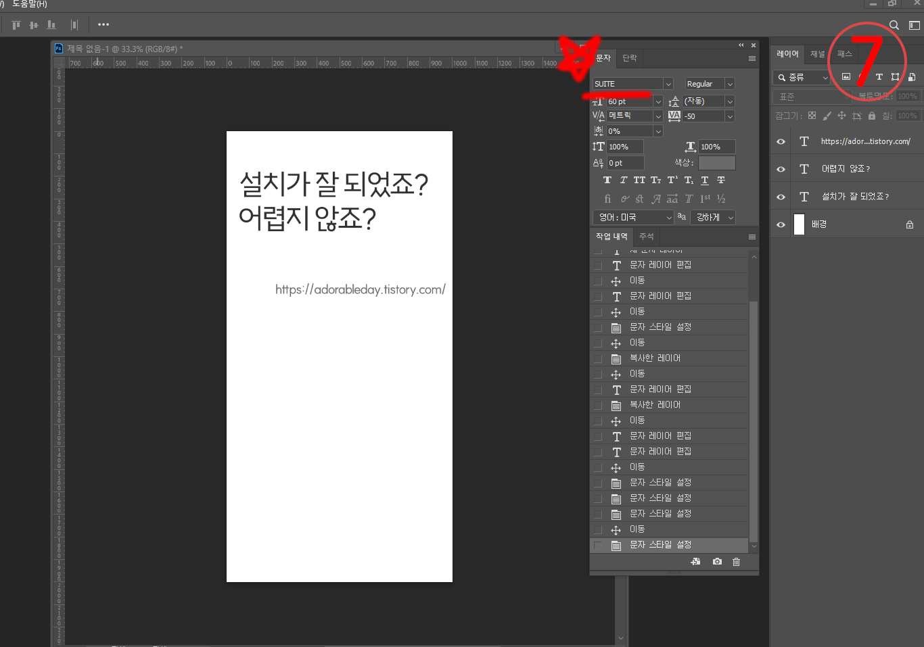Enable the text layer filter icon
Screen dimensions: 924x647
pos(879,76)
